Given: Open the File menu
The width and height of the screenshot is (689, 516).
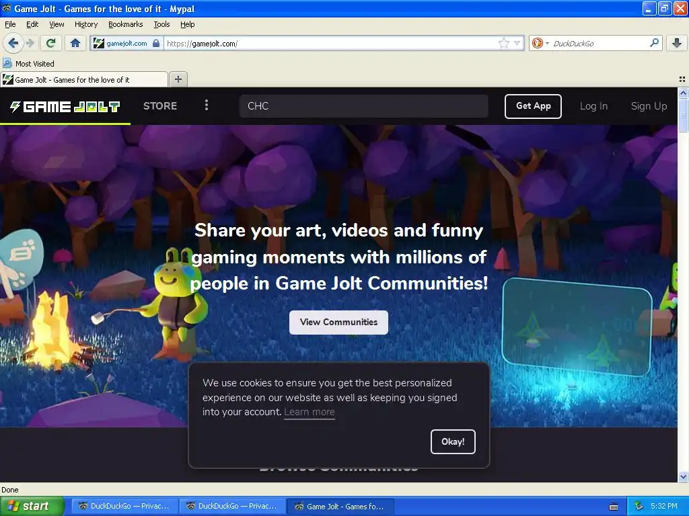Looking at the screenshot, I should tap(10, 24).
